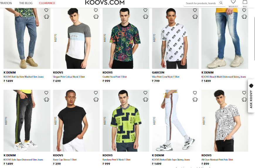Click similar-items icon on Side Tape Distressed Slim Jeans
255x168 pixels.
(x=46, y=99)
